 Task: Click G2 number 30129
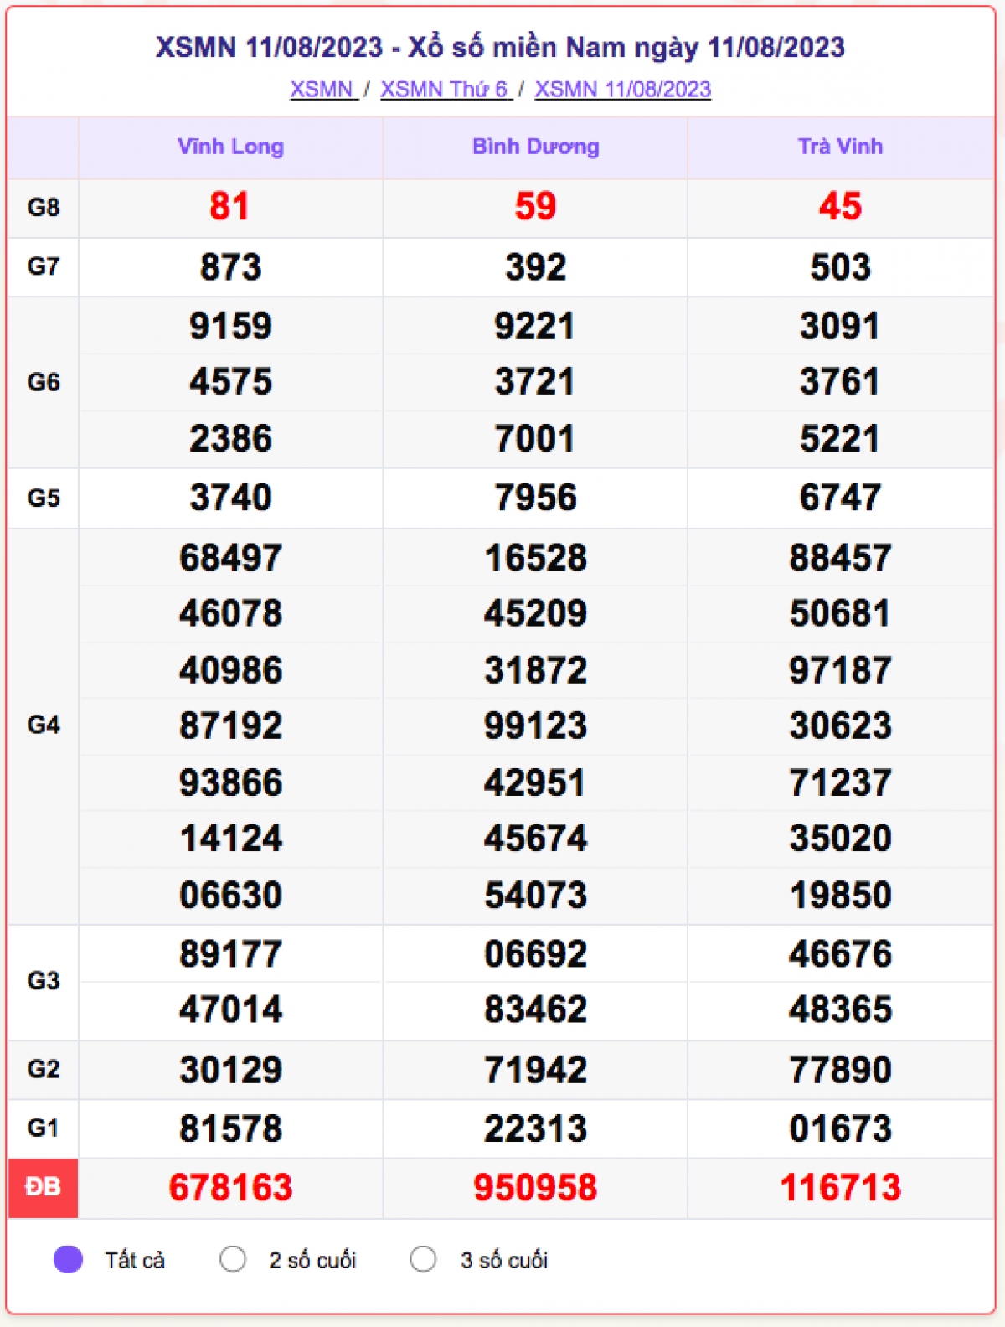pos(230,1070)
